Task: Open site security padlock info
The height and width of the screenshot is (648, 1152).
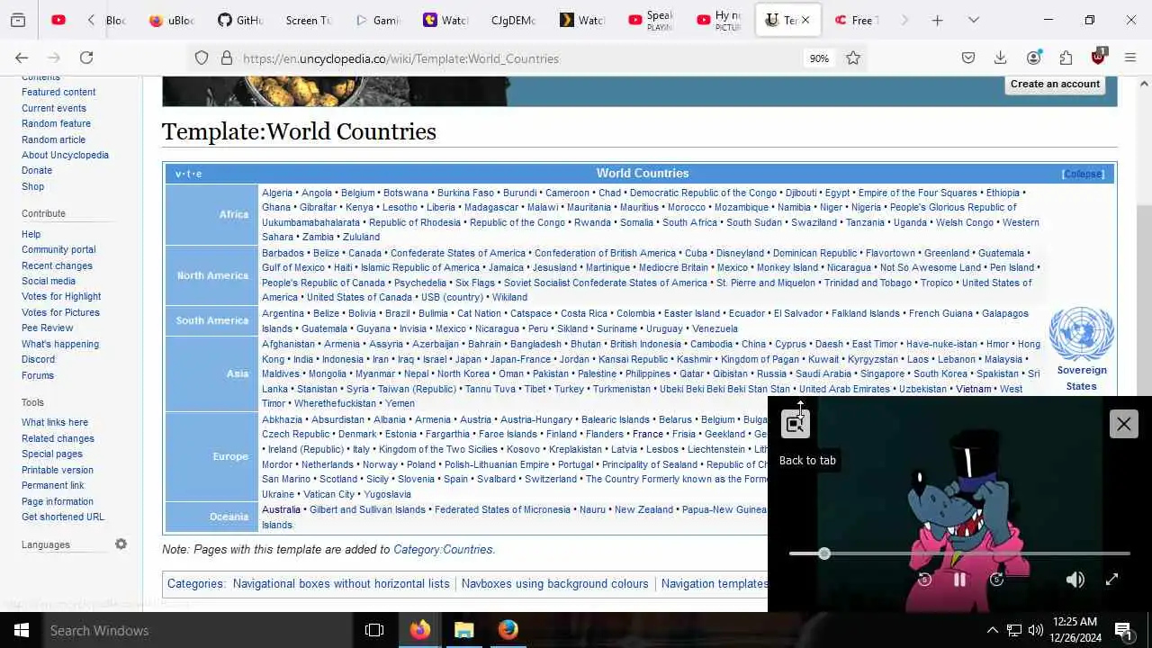Action: (x=227, y=58)
